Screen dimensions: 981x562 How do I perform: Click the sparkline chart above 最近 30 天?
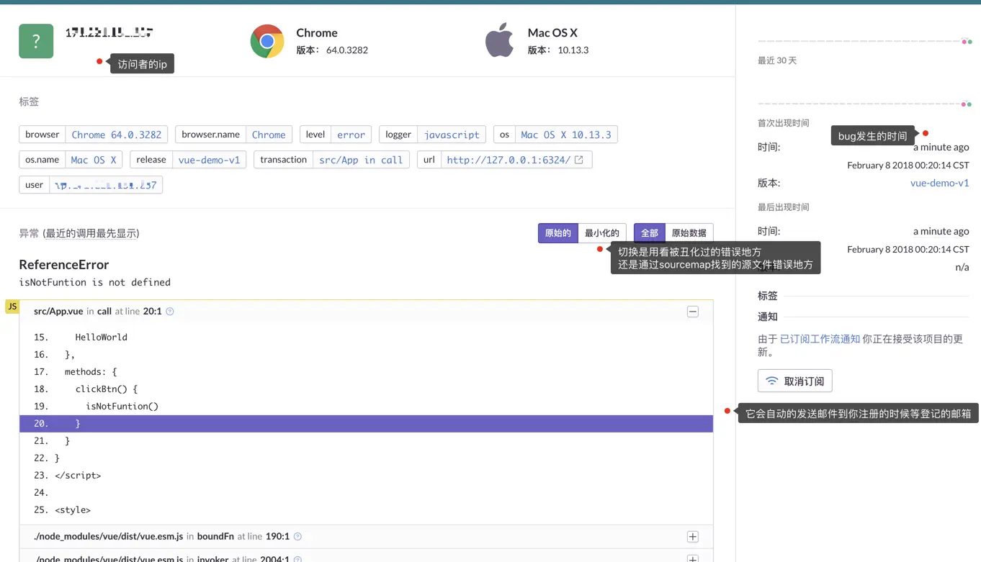864,41
